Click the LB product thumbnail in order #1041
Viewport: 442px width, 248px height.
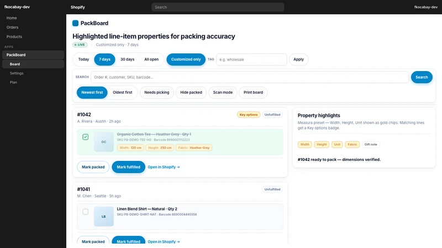[104, 217]
